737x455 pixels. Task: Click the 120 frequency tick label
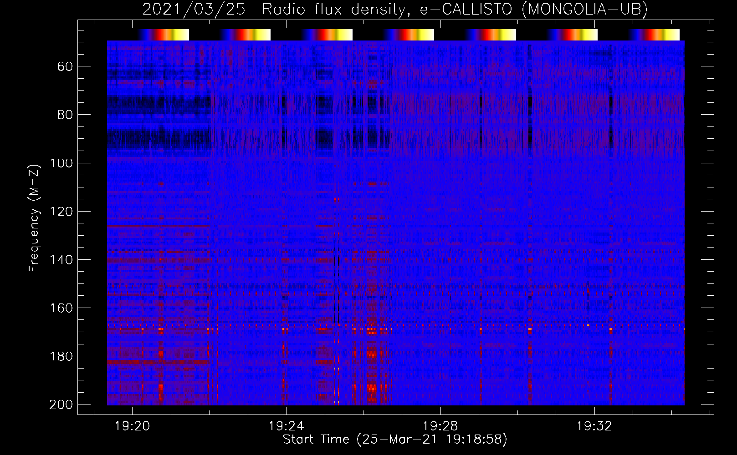(61, 212)
